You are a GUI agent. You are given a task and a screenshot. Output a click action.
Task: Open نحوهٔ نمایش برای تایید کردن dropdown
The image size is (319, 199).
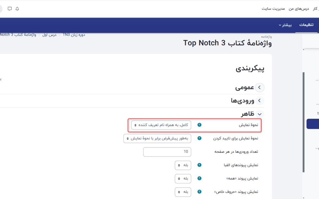point(157,138)
